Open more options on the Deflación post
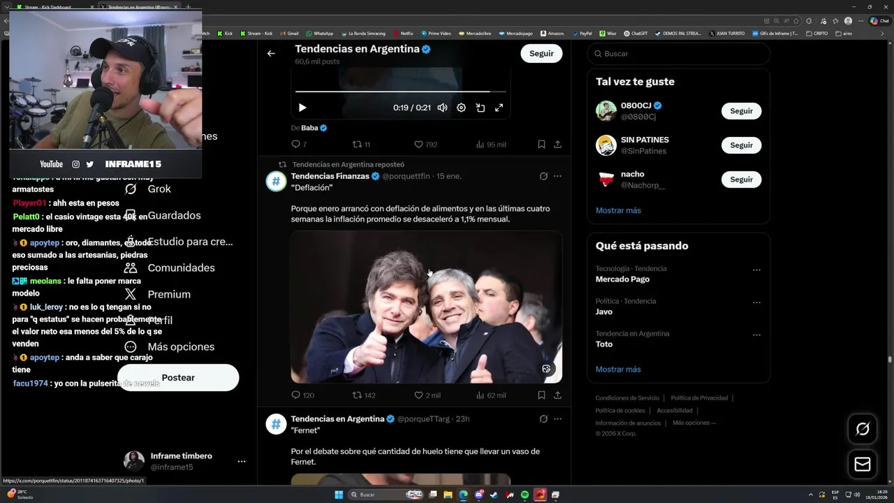Viewport: 894px width, 503px height. point(557,176)
